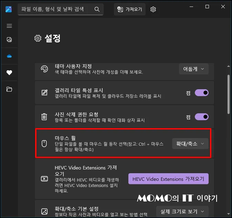Open the 어둡게 theme dropdown
Viewport: 232px width, 218px height.
tap(194, 69)
